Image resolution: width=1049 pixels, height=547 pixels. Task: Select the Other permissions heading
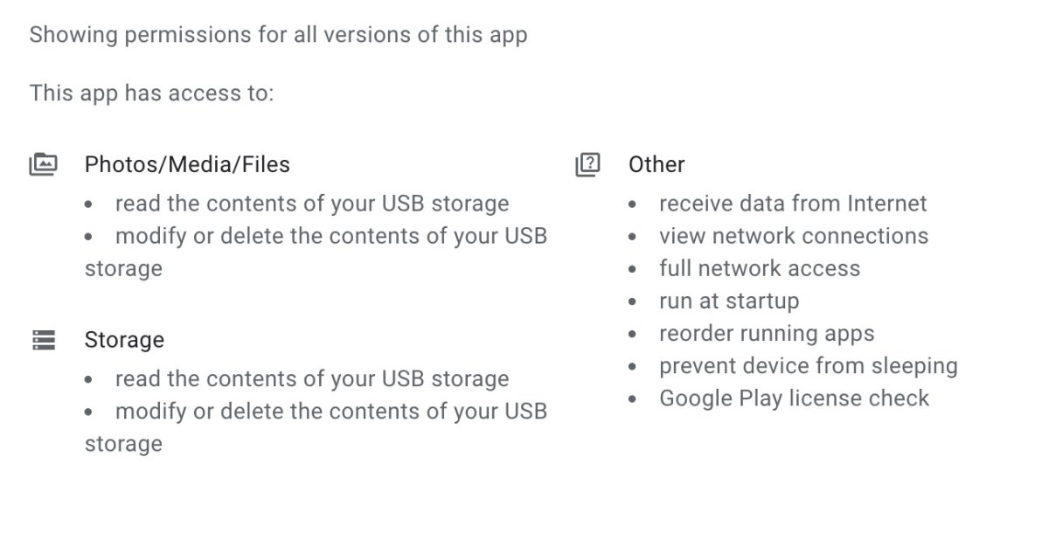(x=656, y=164)
